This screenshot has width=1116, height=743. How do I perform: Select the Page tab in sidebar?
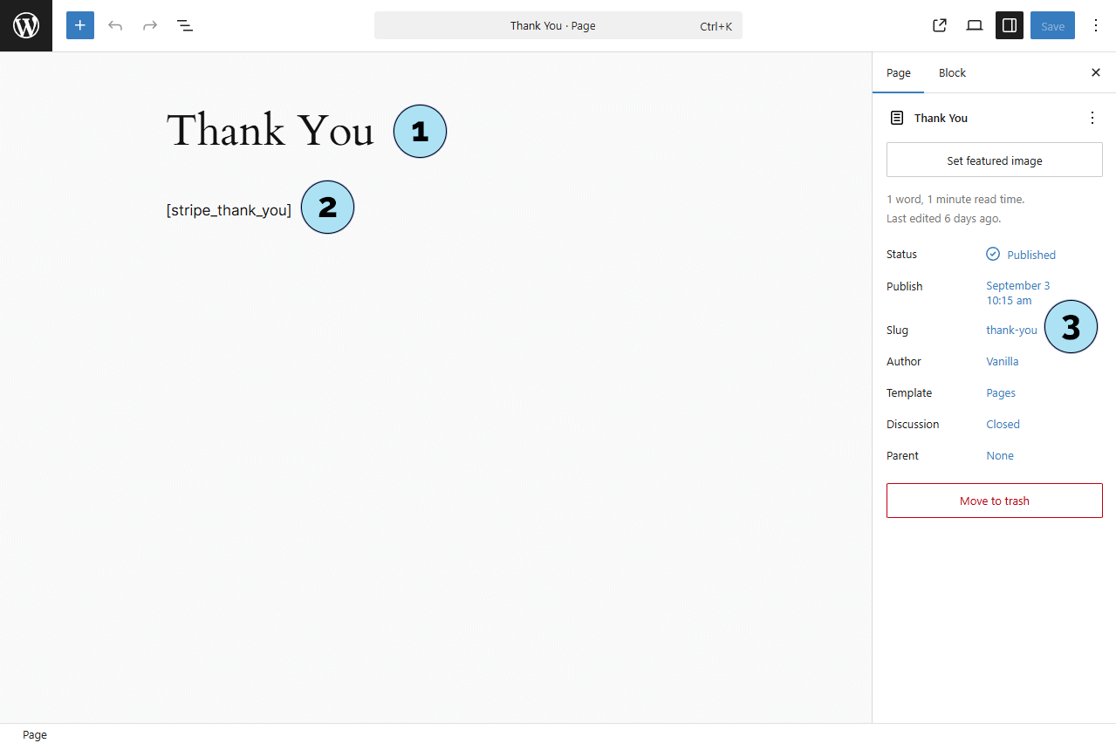pyautogui.click(x=899, y=72)
